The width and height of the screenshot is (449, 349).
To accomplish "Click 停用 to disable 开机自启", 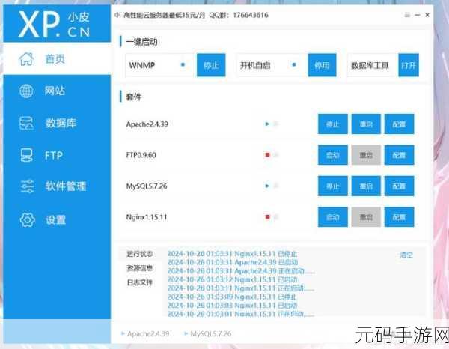I will coord(322,65).
